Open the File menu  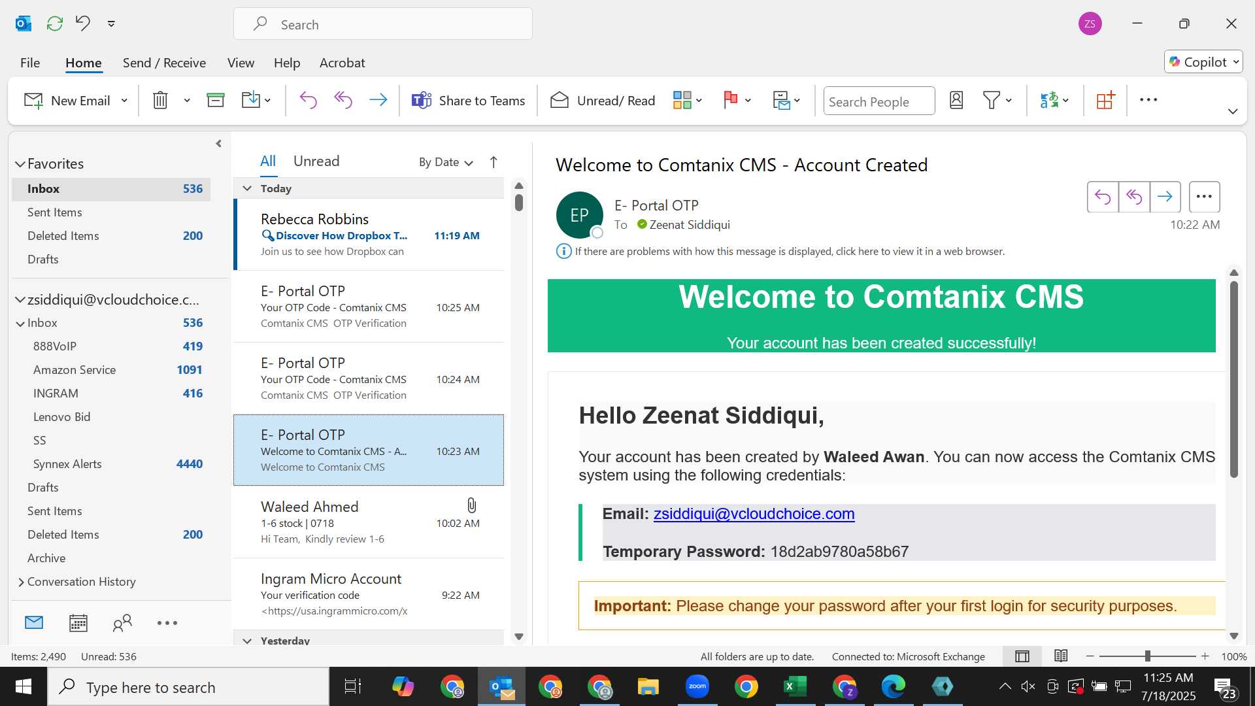pos(30,63)
